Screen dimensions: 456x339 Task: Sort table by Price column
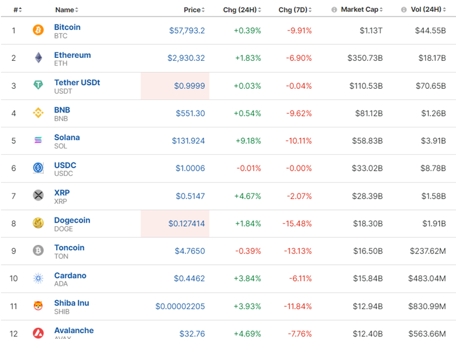pyautogui.click(x=194, y=10)
